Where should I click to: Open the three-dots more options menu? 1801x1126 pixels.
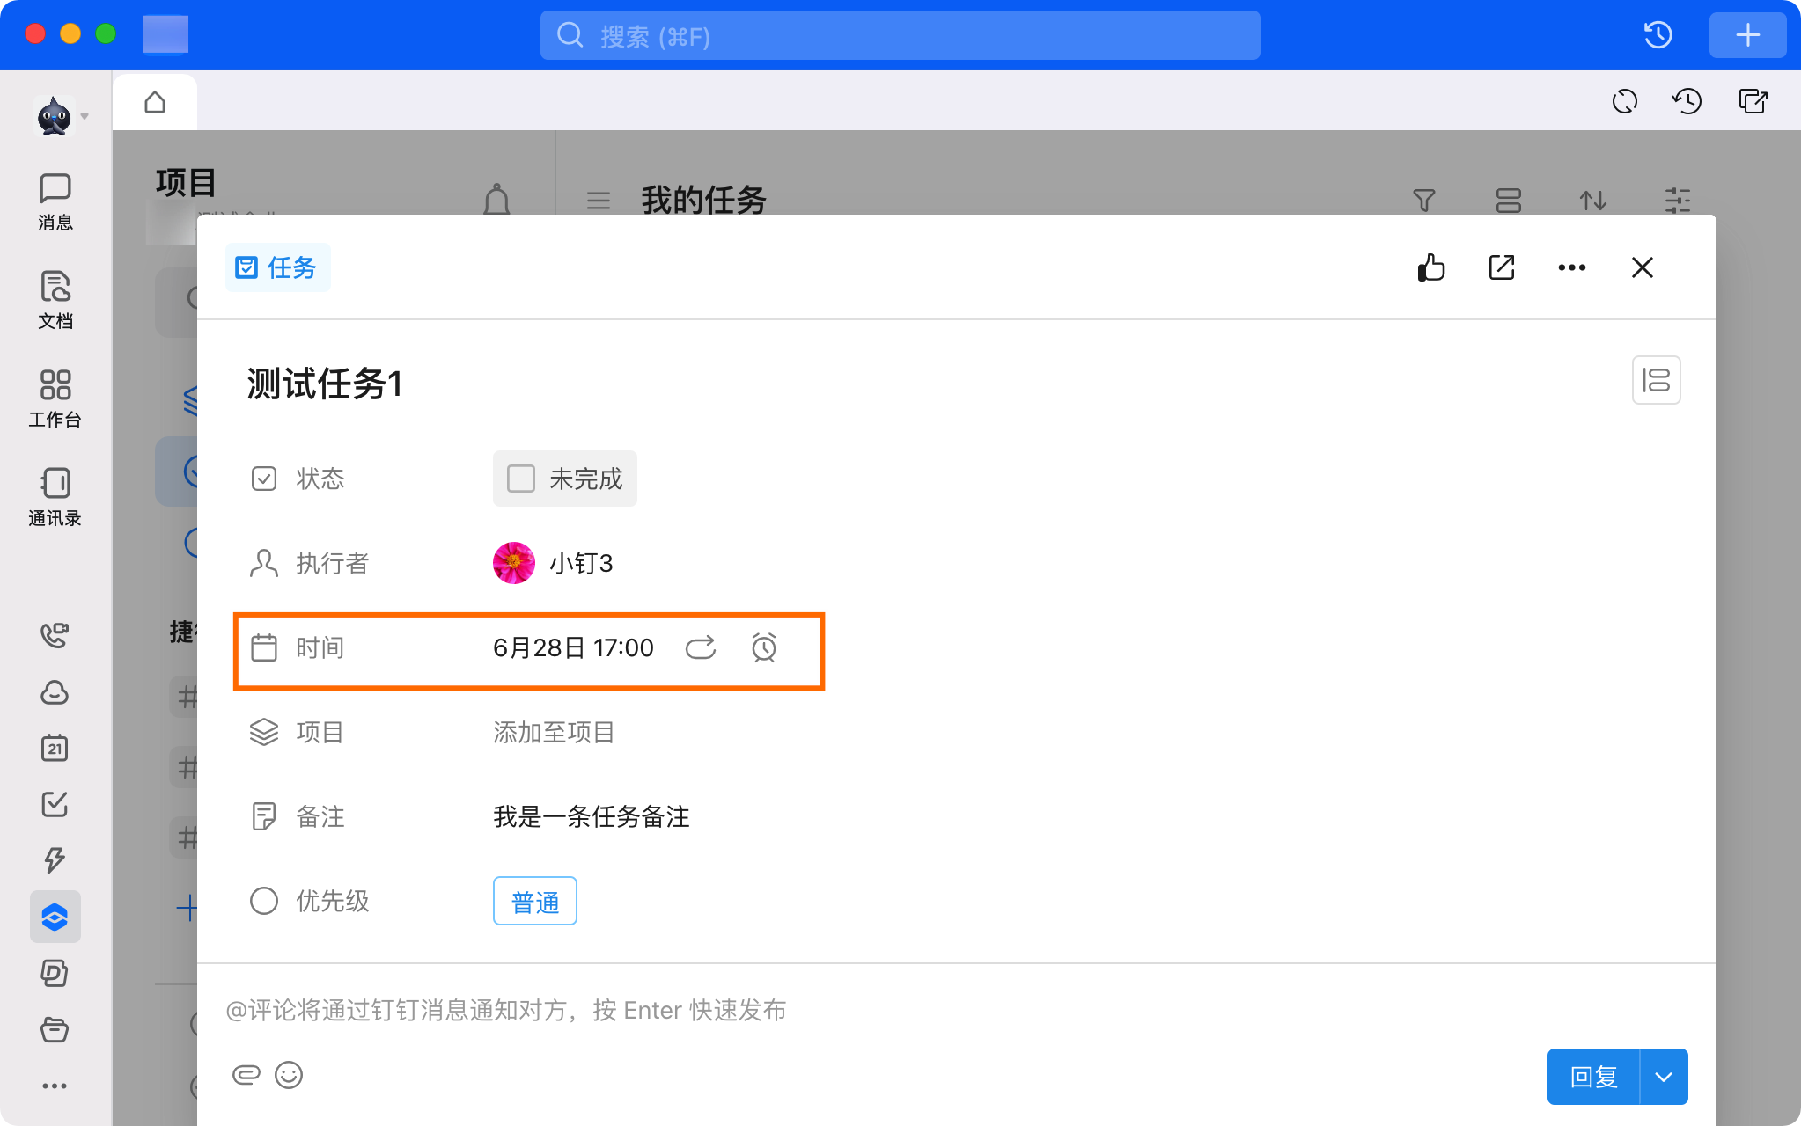[1571, 267]
